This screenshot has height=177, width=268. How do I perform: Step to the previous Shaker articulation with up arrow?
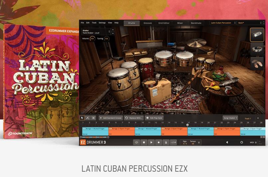113,30
